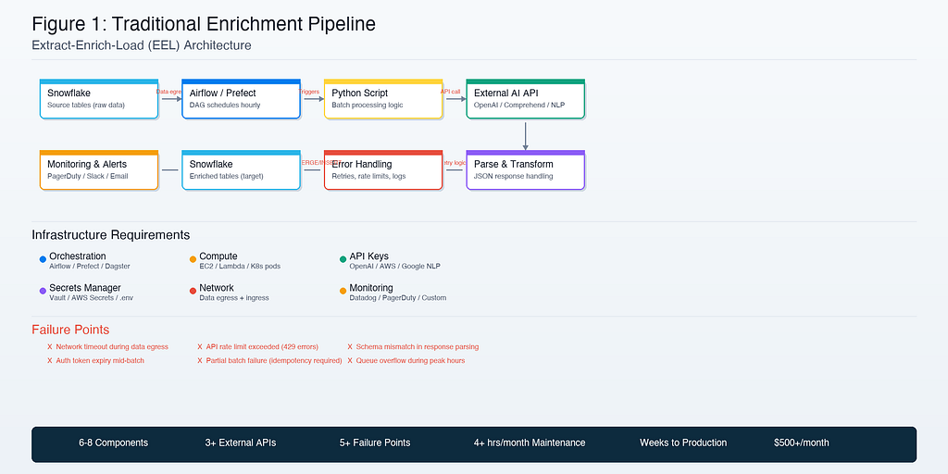
Task: Click X beside Auth token expiry mid-batch
Action: tap(50, 360)
